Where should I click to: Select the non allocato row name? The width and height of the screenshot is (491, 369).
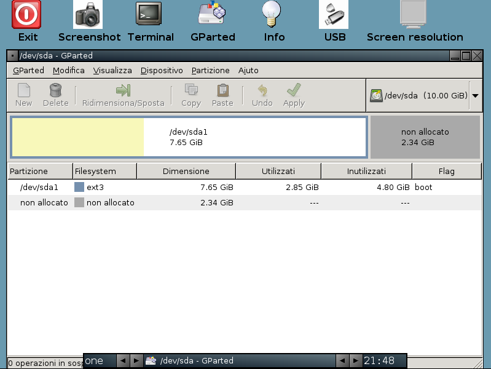(x=44, y=203)
